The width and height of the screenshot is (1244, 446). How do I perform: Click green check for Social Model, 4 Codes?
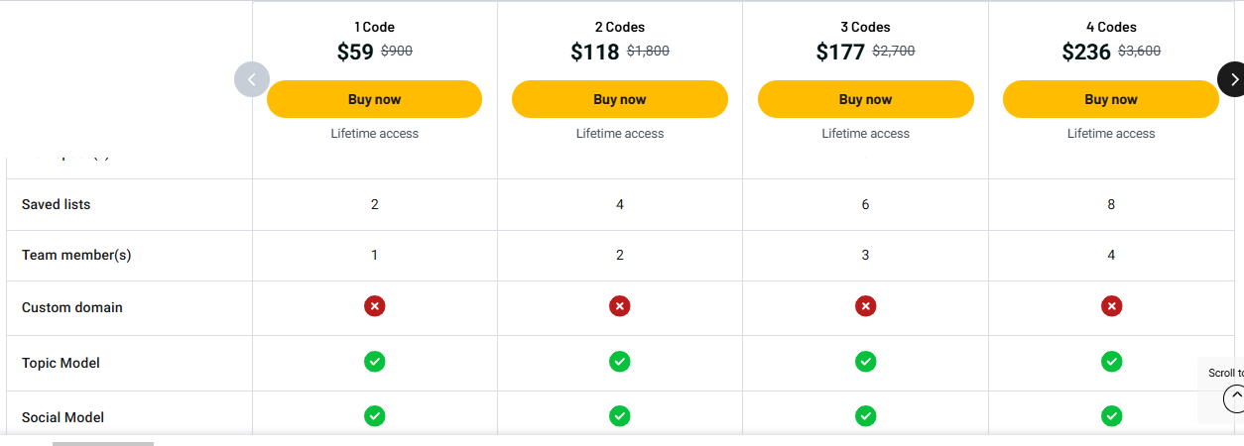(x=1111, y=416)
